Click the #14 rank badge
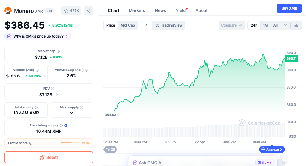 [x=49, y=11]
